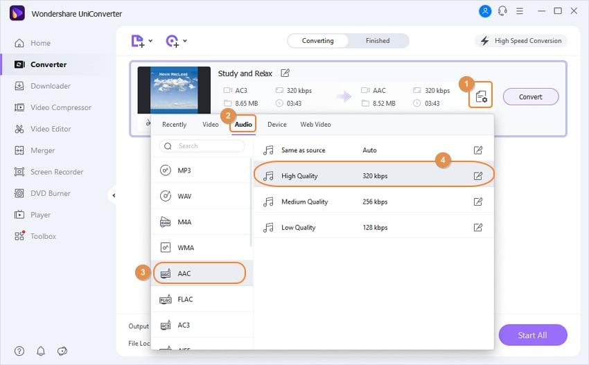Switch to the Finished tab

(x=378, y=41)
